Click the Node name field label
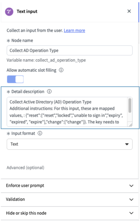This screenshot has height=221, width=140. (22, 41)
